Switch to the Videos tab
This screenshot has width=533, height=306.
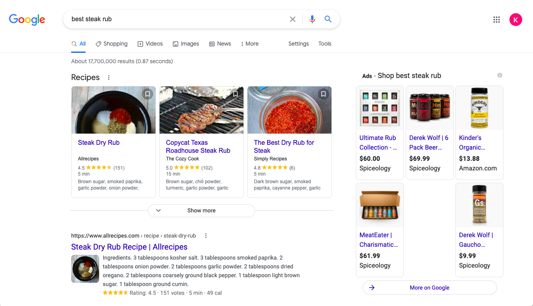tap(150, 44)
